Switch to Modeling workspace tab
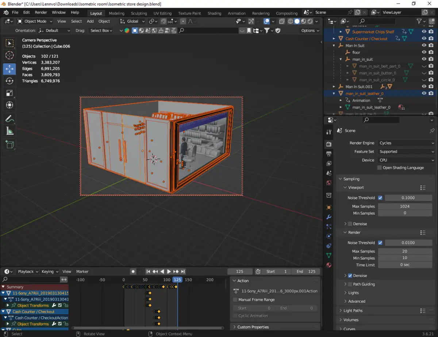 (x=116, y=13)
